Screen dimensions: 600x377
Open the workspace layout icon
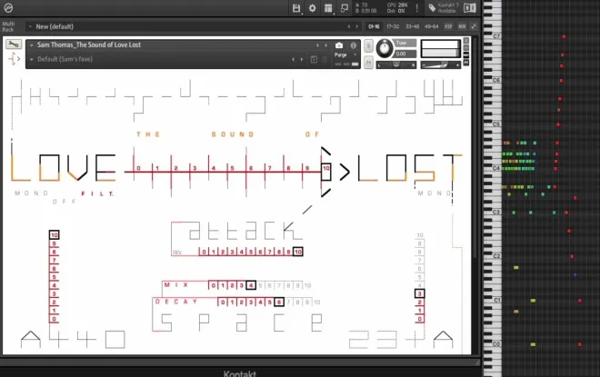pos(328,8)
